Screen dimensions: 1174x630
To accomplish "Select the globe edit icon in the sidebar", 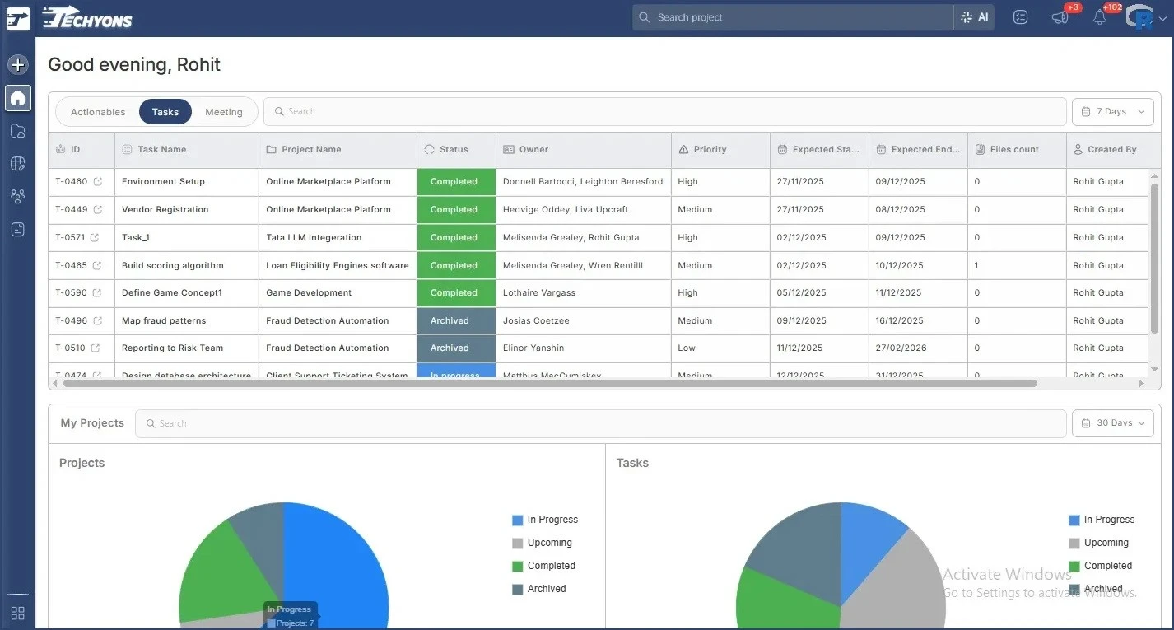I will 17,163.
